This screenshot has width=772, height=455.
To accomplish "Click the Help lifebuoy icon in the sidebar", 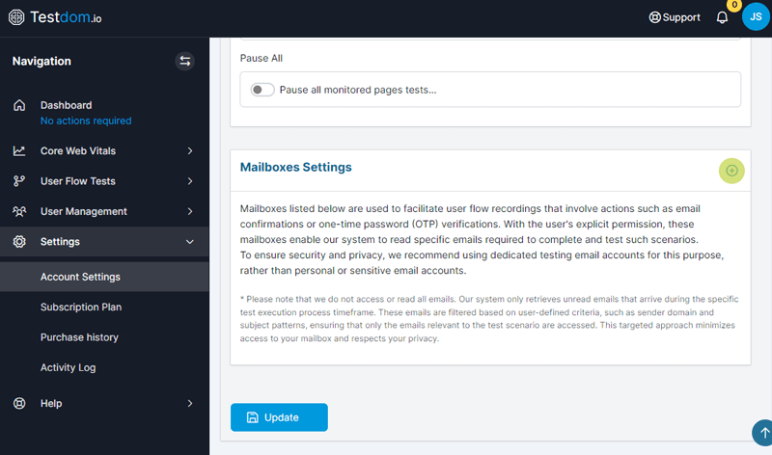I will click(x=19, y=403).
